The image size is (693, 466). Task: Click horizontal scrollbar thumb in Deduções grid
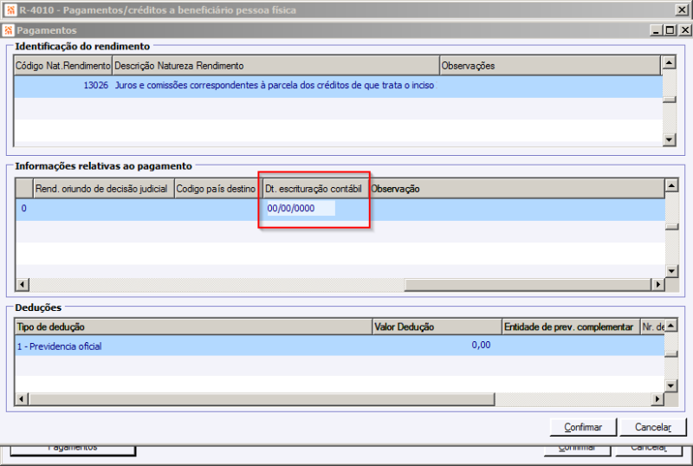262,399
